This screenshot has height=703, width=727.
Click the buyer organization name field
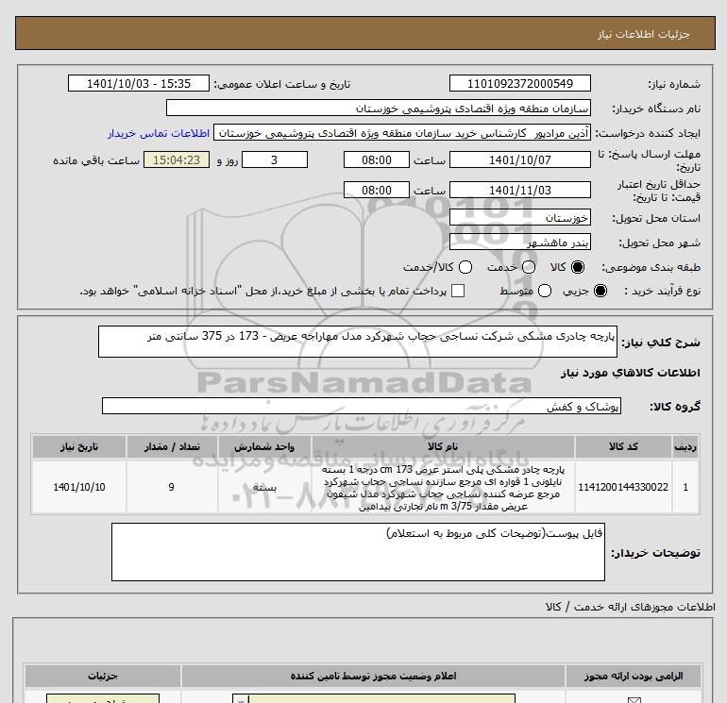coord(379,108)
